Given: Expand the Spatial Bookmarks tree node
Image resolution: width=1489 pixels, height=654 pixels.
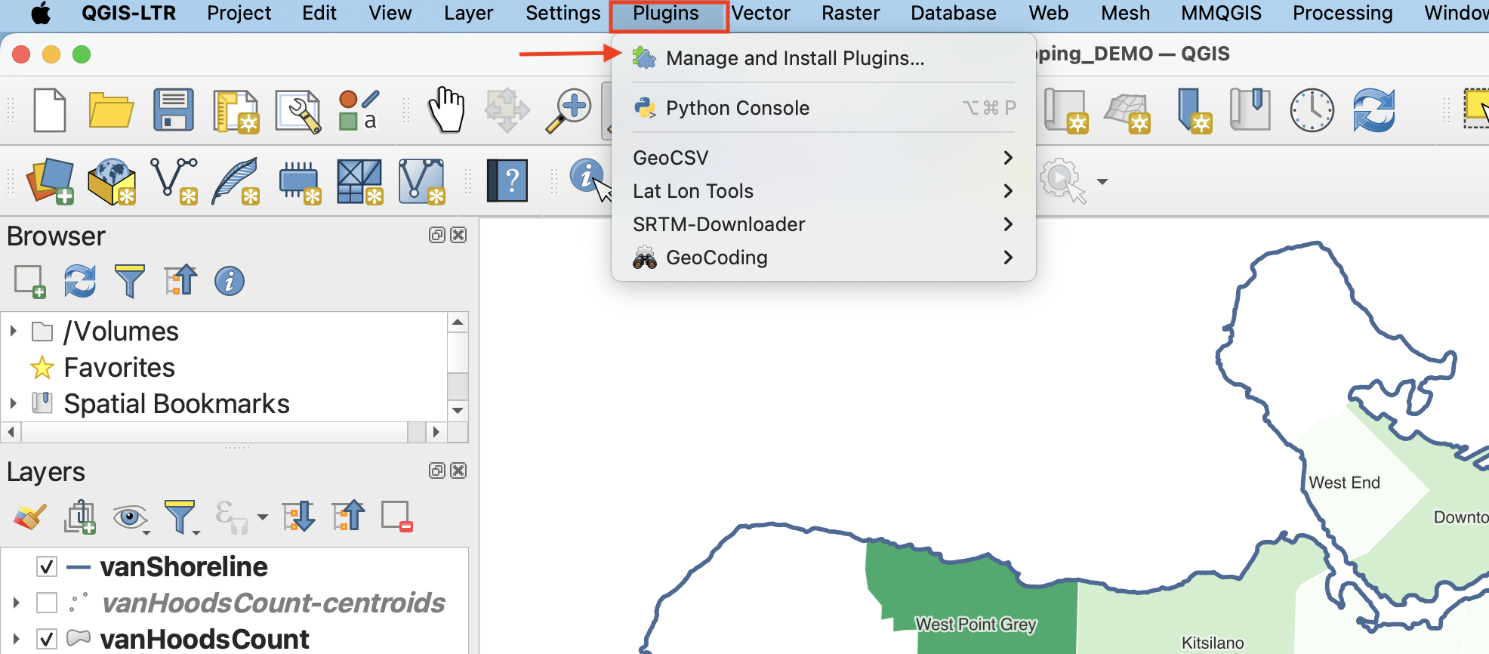Looking at the screenshot, I should [x=14, y=404].
